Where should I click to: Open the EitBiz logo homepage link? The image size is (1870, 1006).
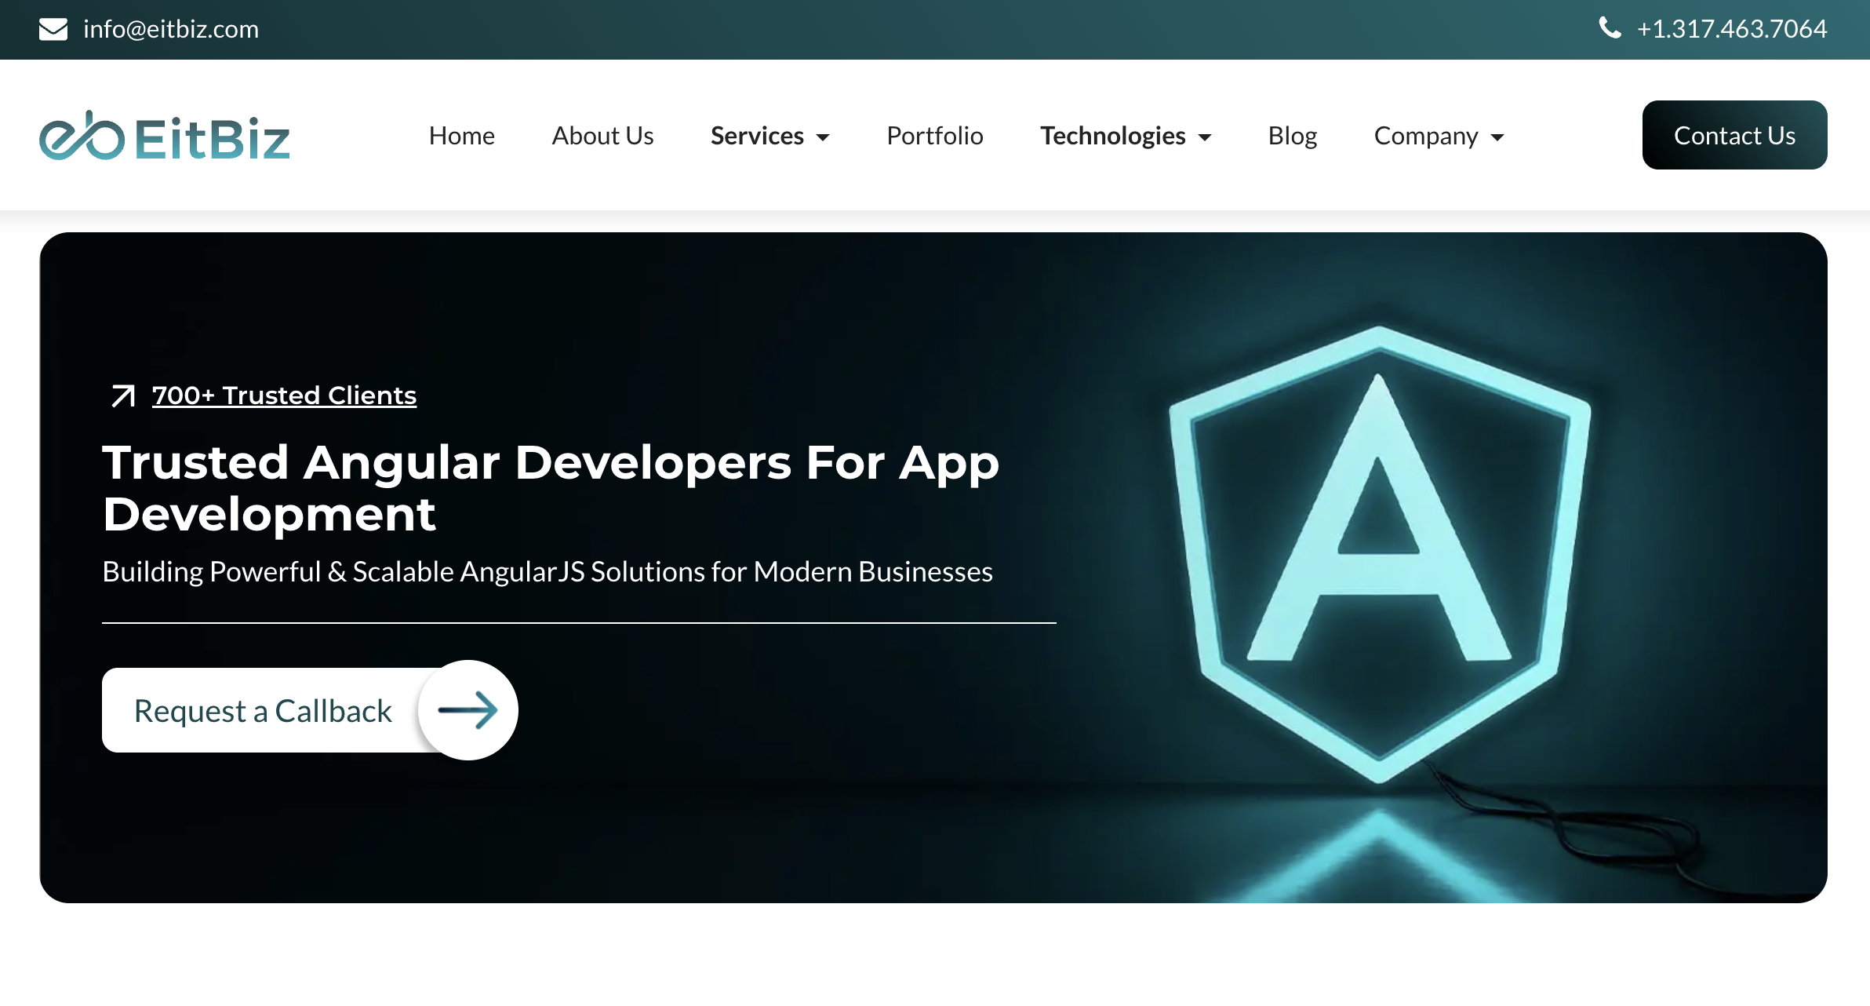point(165,136)
